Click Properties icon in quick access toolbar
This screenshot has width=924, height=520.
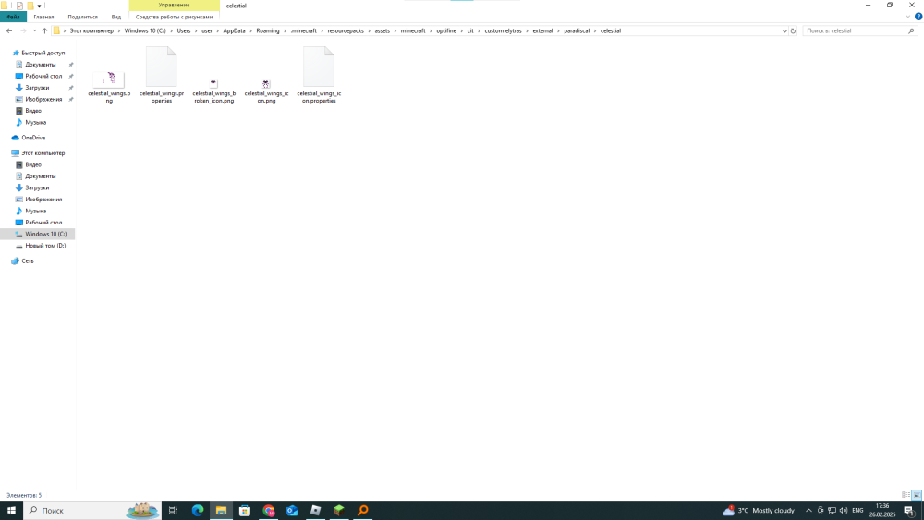tap(19, 6)
